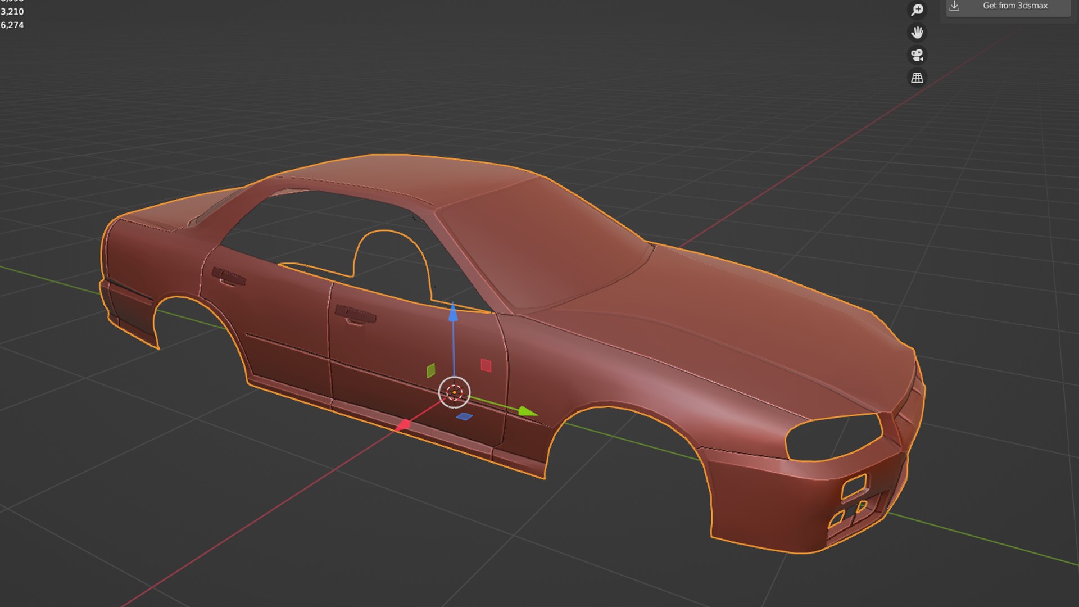Click the green plane handle of move gizmo
The image size is (1079, 607).
pos(431,370)
